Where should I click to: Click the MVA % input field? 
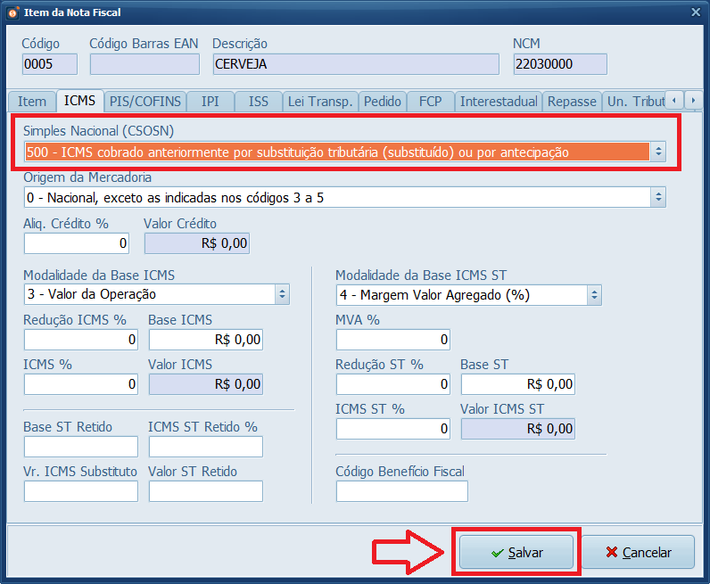tap(392, 340)
